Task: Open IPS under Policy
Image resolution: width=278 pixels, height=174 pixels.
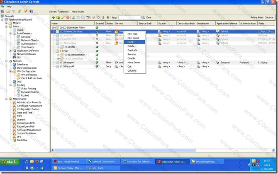Action: (19, 58)
